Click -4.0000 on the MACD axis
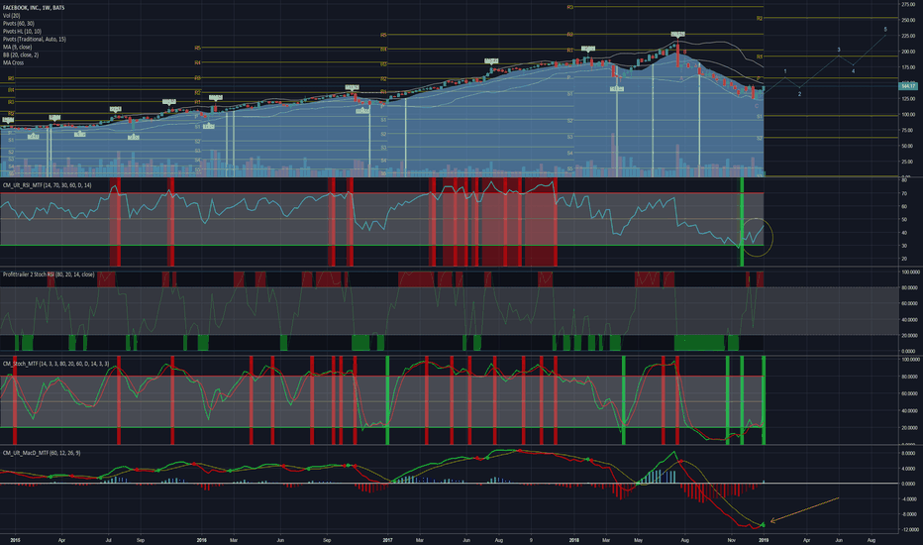923x545 pixels. point(908,499)
